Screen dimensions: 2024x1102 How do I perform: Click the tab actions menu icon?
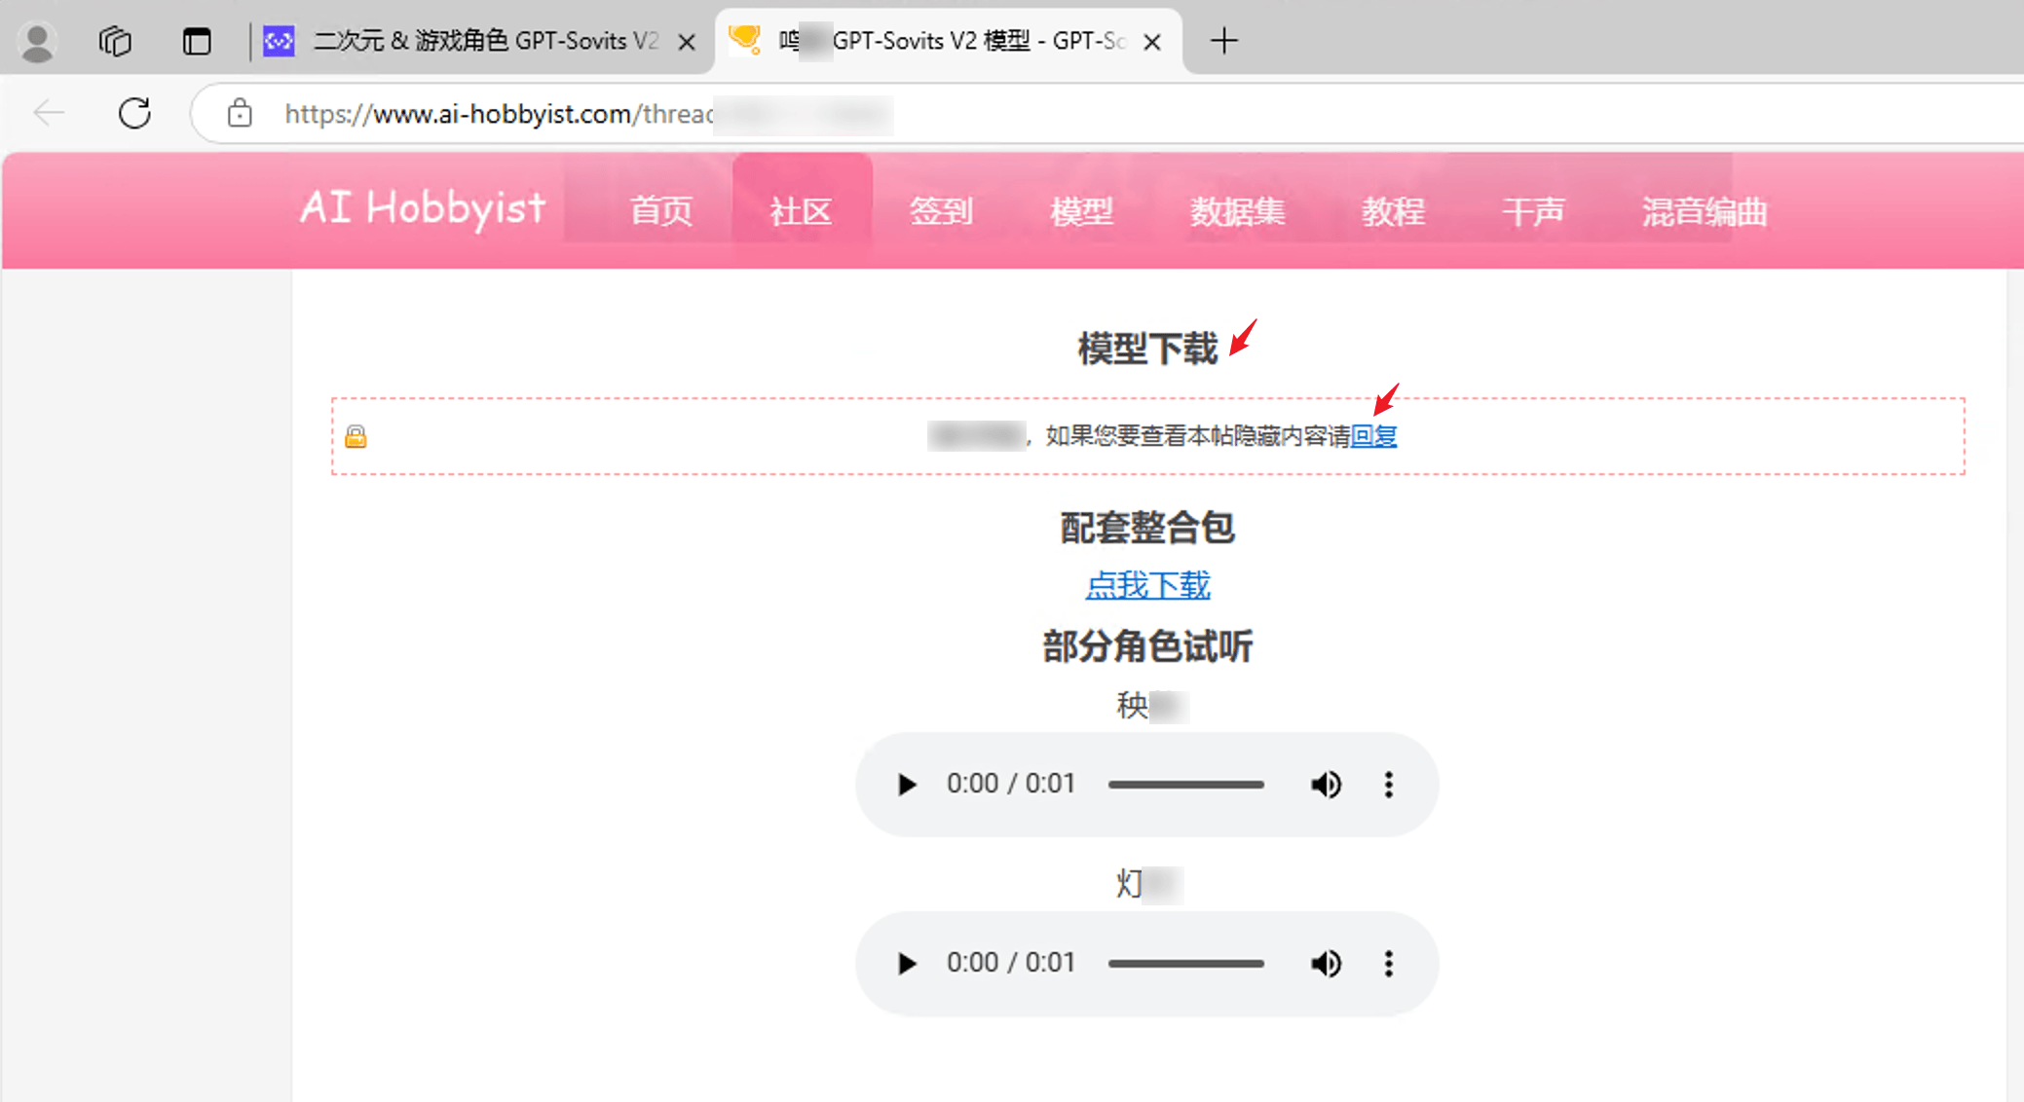point(197,41)
